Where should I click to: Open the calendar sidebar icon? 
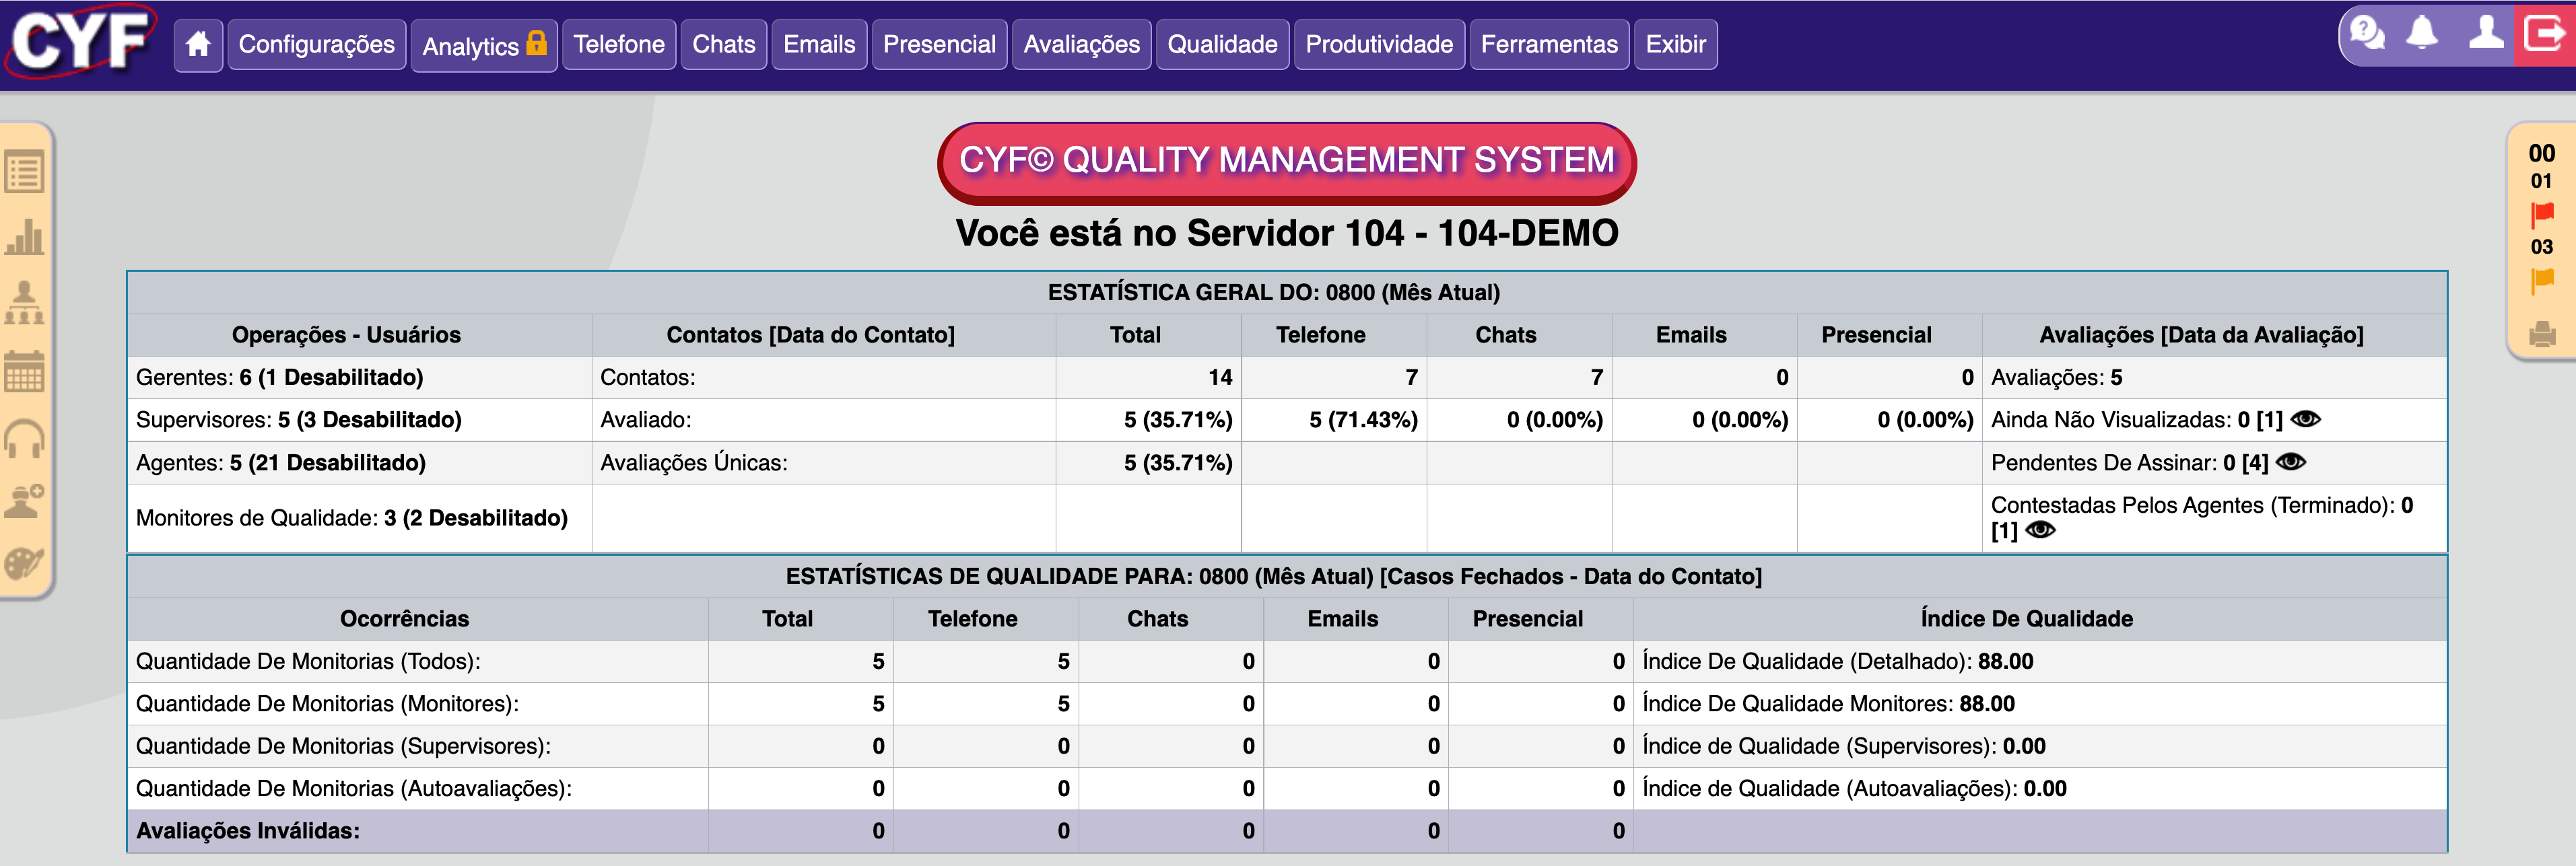[x=25, y=371]
